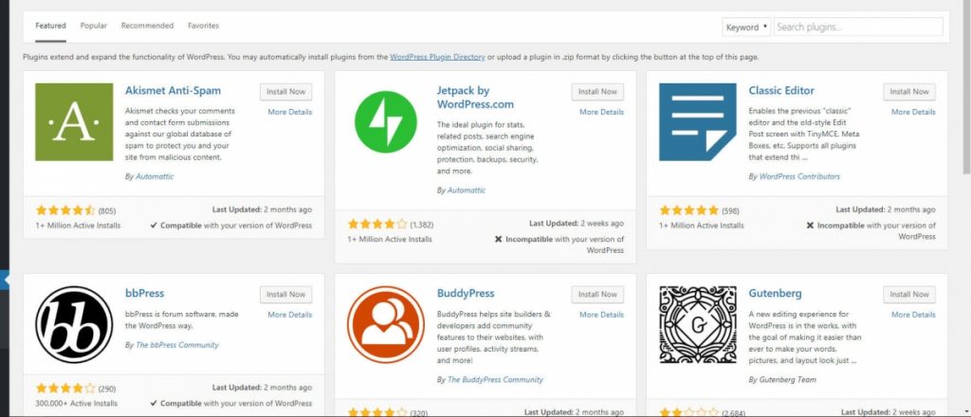Click the WordPress Contributors author link
The width and height of the screenshot is (971, 417).
coord(798,176)
